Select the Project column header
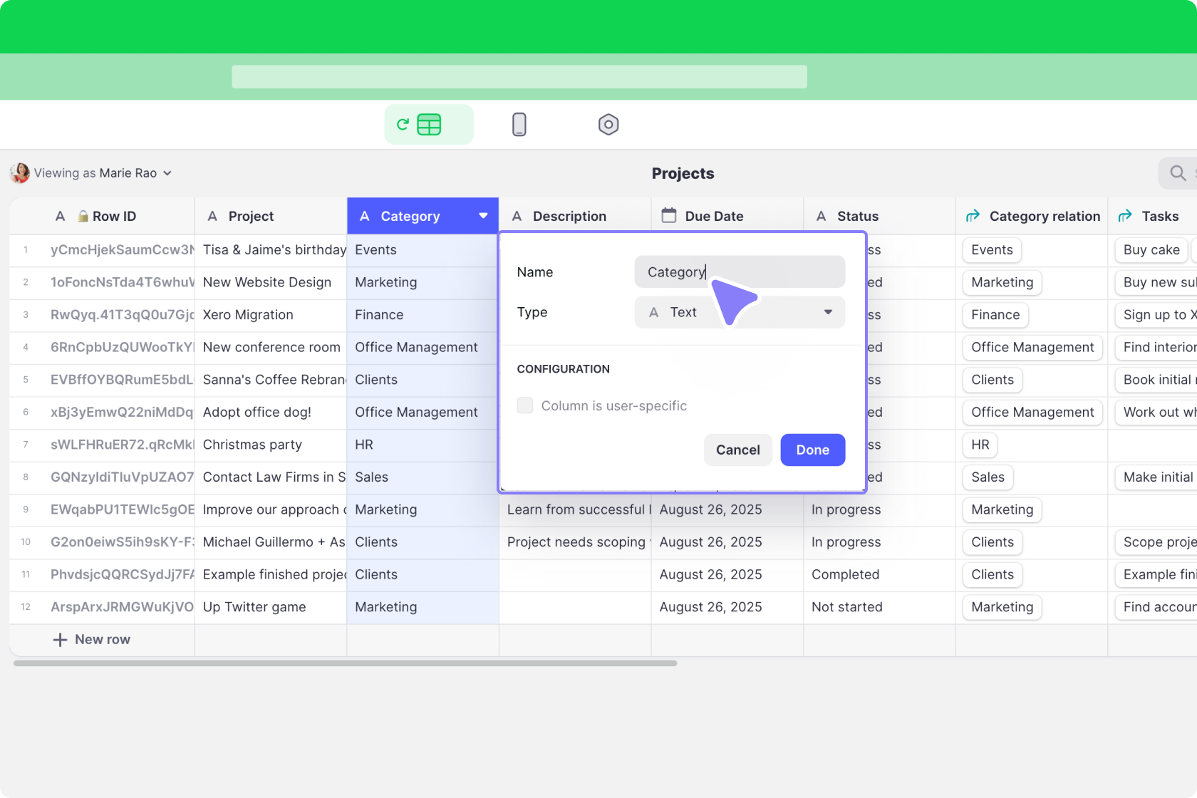The width and height of the screenshot is (1197, 798). click(x=251, y=216)
